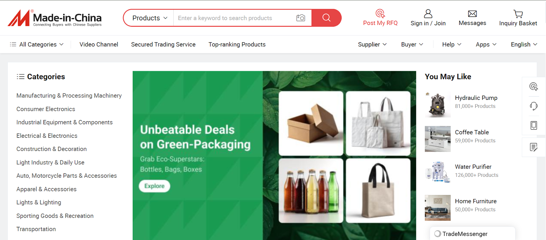
Task: Open the Video Channel tab
Action: 99,44
